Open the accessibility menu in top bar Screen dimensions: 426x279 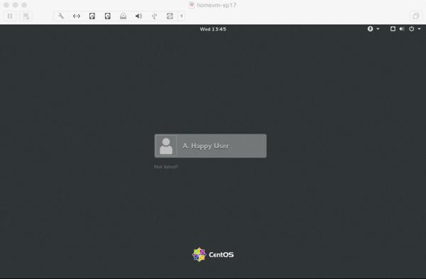(x=373, y=29)
